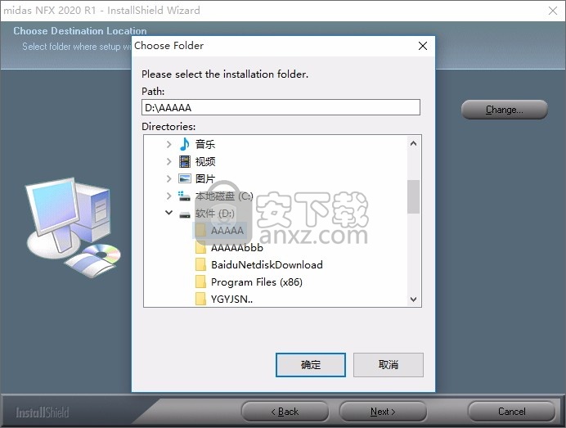This screenshot has height=428, width=566.
Task: Click the picture icon for 图片
Action: 185,178
